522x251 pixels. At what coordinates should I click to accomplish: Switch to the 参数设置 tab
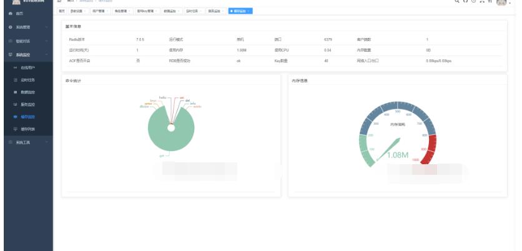point(78,11)
